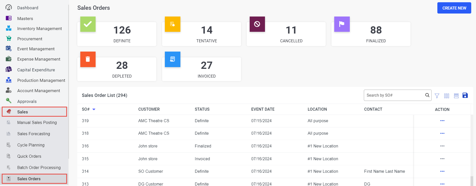Click the purple Finalized flag icon
Screen dimensions: 476x186
pos(342,24)
